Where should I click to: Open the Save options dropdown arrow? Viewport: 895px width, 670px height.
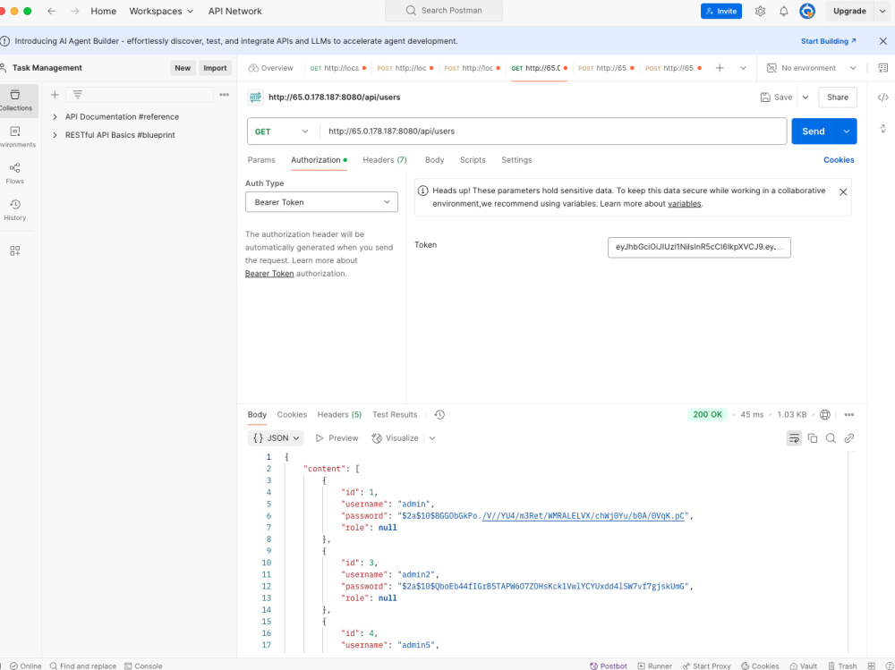(x=805, y=98)
